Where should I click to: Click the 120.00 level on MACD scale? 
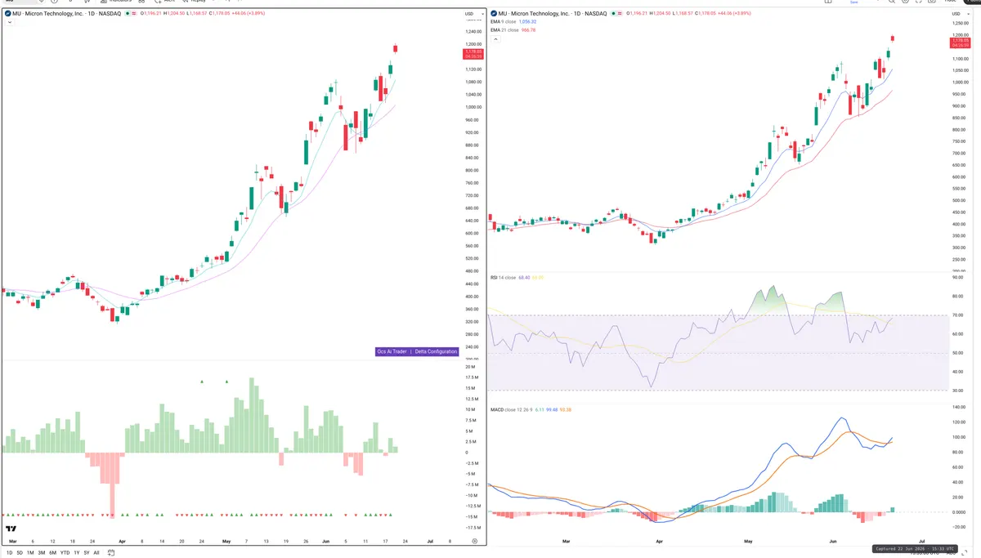tap(958, 422)
